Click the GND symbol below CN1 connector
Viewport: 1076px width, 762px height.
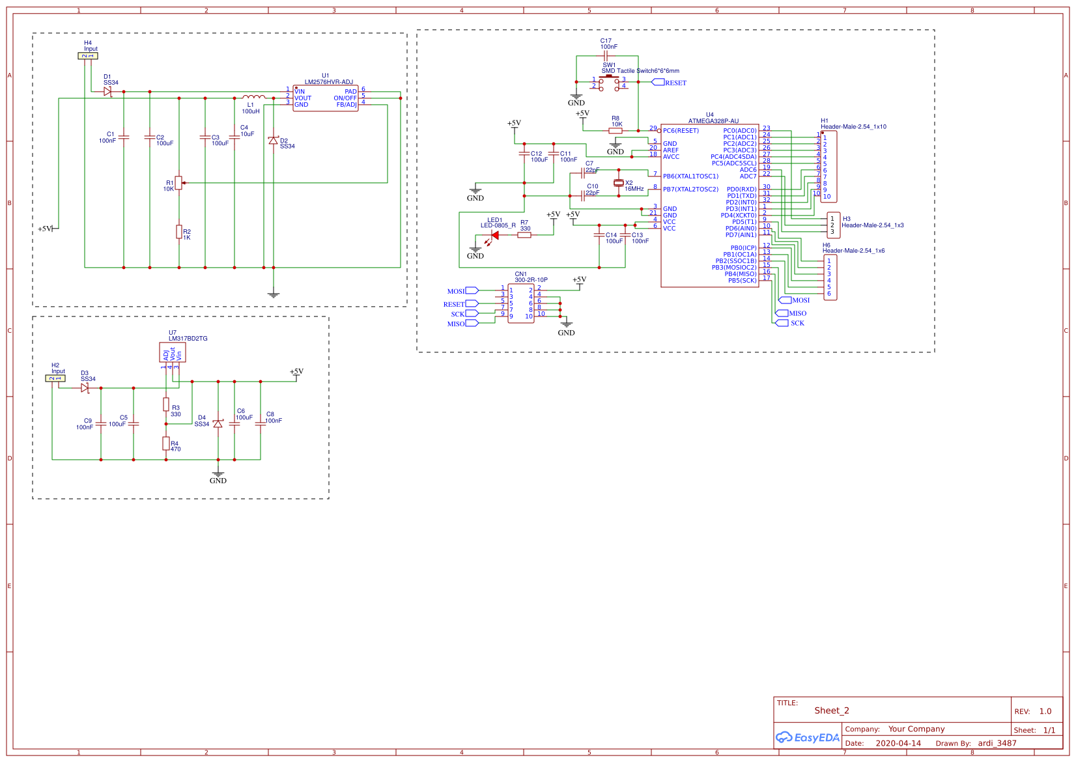pos(566,324)
